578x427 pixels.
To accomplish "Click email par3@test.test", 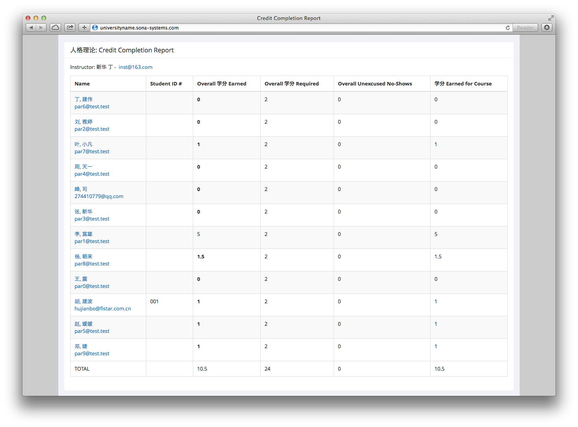I will point(92,219).
